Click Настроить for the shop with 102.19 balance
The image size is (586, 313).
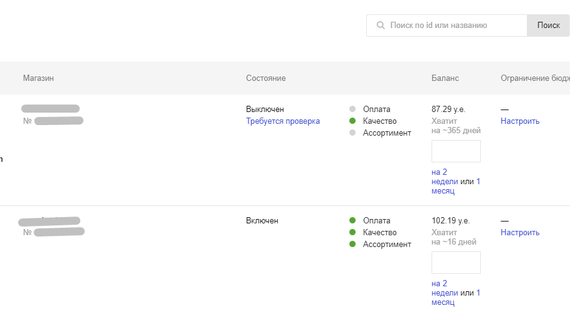pyautogui.click(x=519, y=233)
